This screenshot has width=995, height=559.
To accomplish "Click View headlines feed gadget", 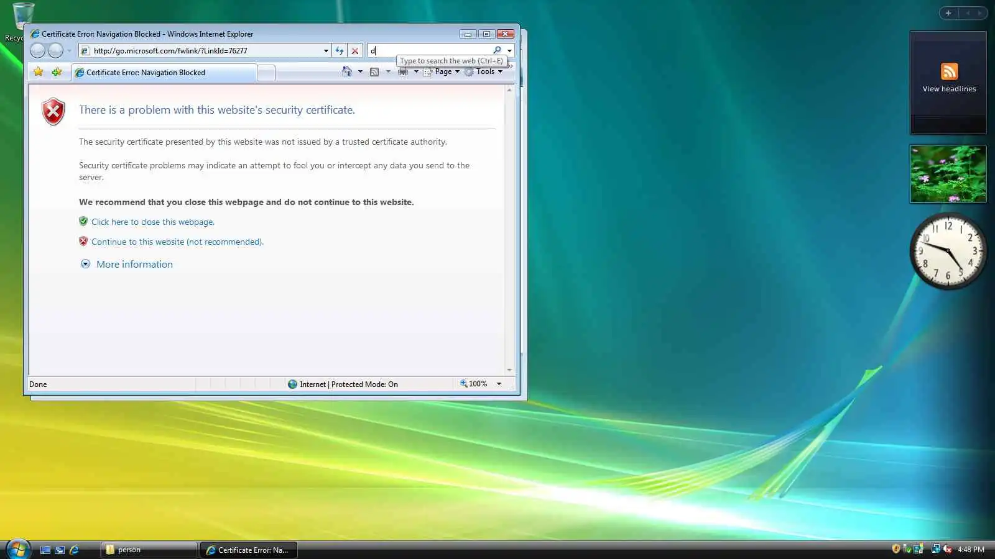I will (948, 82).
